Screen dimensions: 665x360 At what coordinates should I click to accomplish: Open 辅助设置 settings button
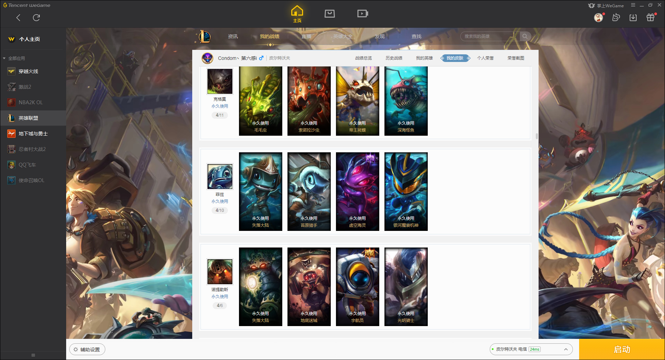[x=87, y=350]
